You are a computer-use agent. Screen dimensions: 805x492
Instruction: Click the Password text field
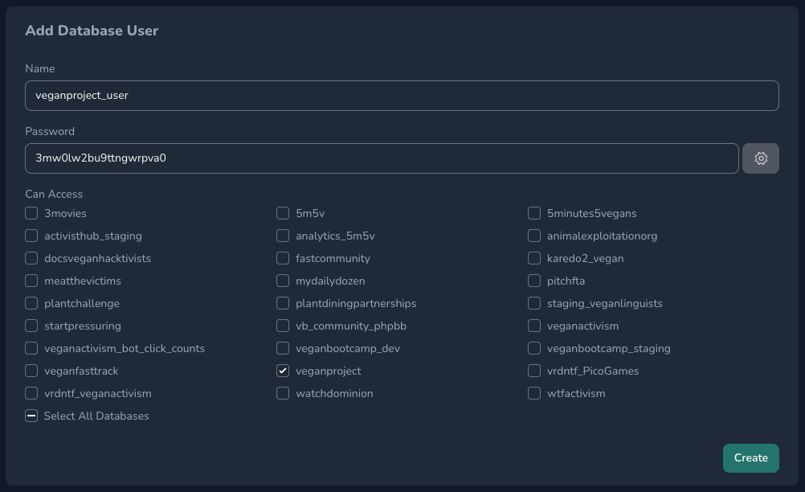(382, 158)
